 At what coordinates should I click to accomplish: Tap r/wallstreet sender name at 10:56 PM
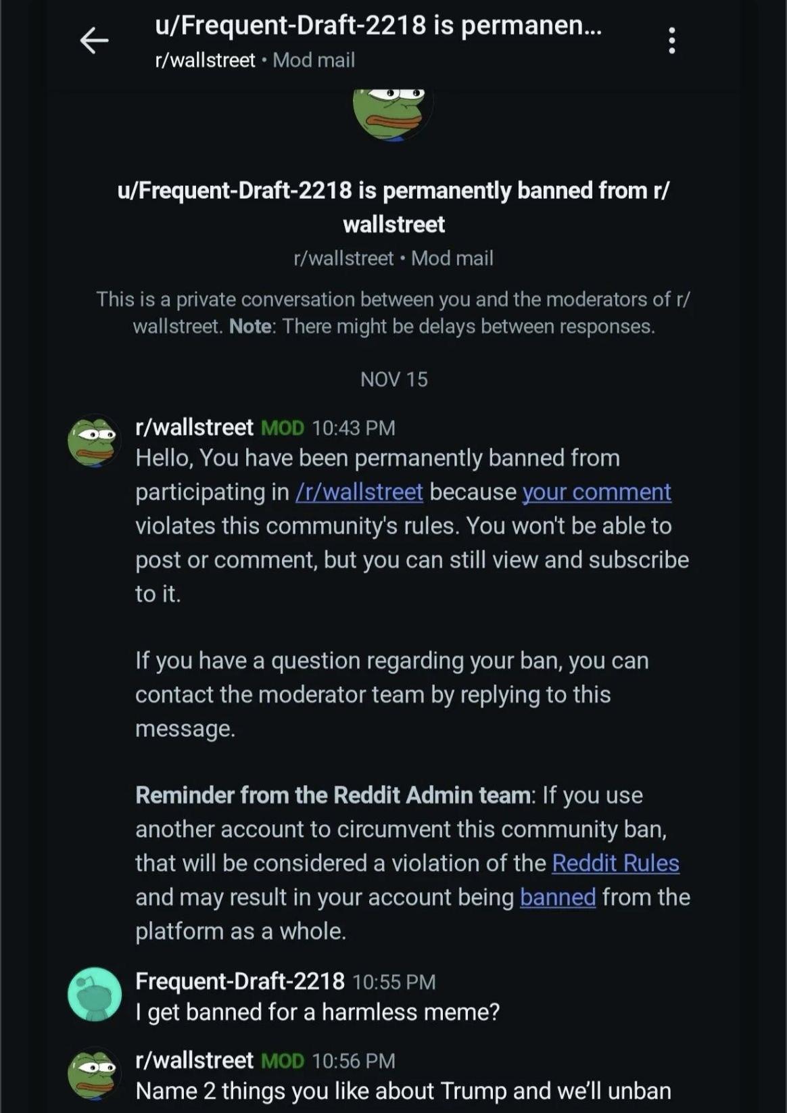(x=194, y=1060)
